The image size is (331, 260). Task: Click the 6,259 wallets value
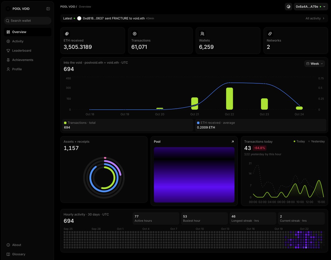click(x=206, y=47)
